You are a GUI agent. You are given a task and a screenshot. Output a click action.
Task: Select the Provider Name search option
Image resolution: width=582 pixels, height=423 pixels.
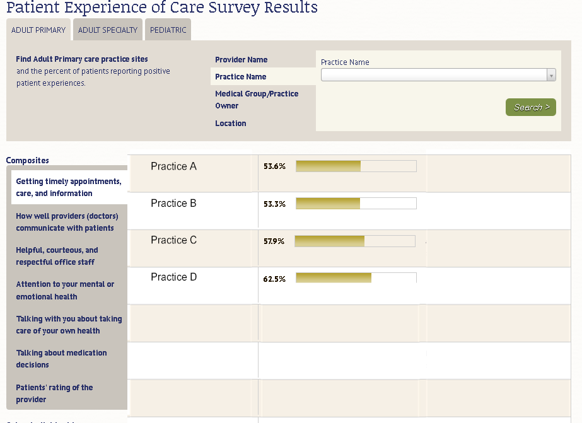pos(241,60)
